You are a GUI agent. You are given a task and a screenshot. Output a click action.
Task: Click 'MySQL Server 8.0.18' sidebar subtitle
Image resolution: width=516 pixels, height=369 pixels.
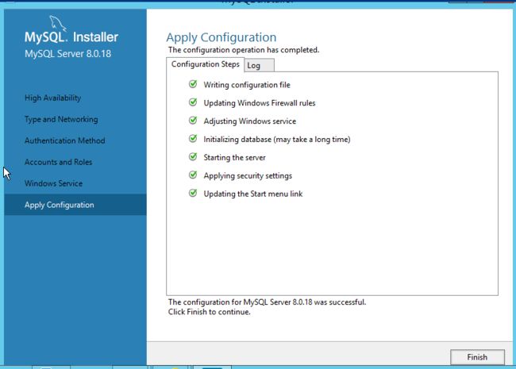67,54
